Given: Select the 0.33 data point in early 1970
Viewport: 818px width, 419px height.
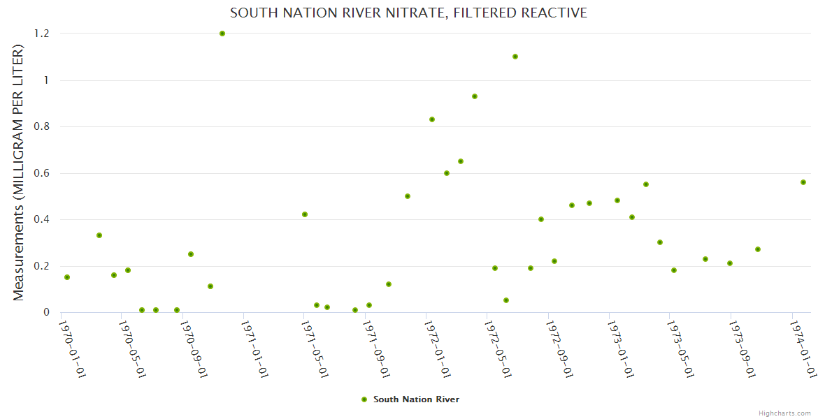Looking at the screenshot, I should pyautogui.click(x=99, y=235).
